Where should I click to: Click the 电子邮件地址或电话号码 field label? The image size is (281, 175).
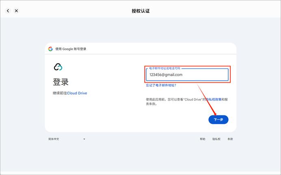[164, 68]
